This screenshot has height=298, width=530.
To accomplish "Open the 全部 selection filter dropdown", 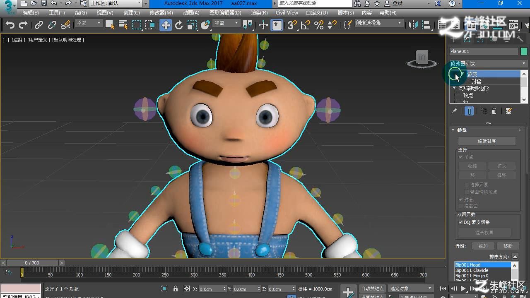I will tap(89, 23).
